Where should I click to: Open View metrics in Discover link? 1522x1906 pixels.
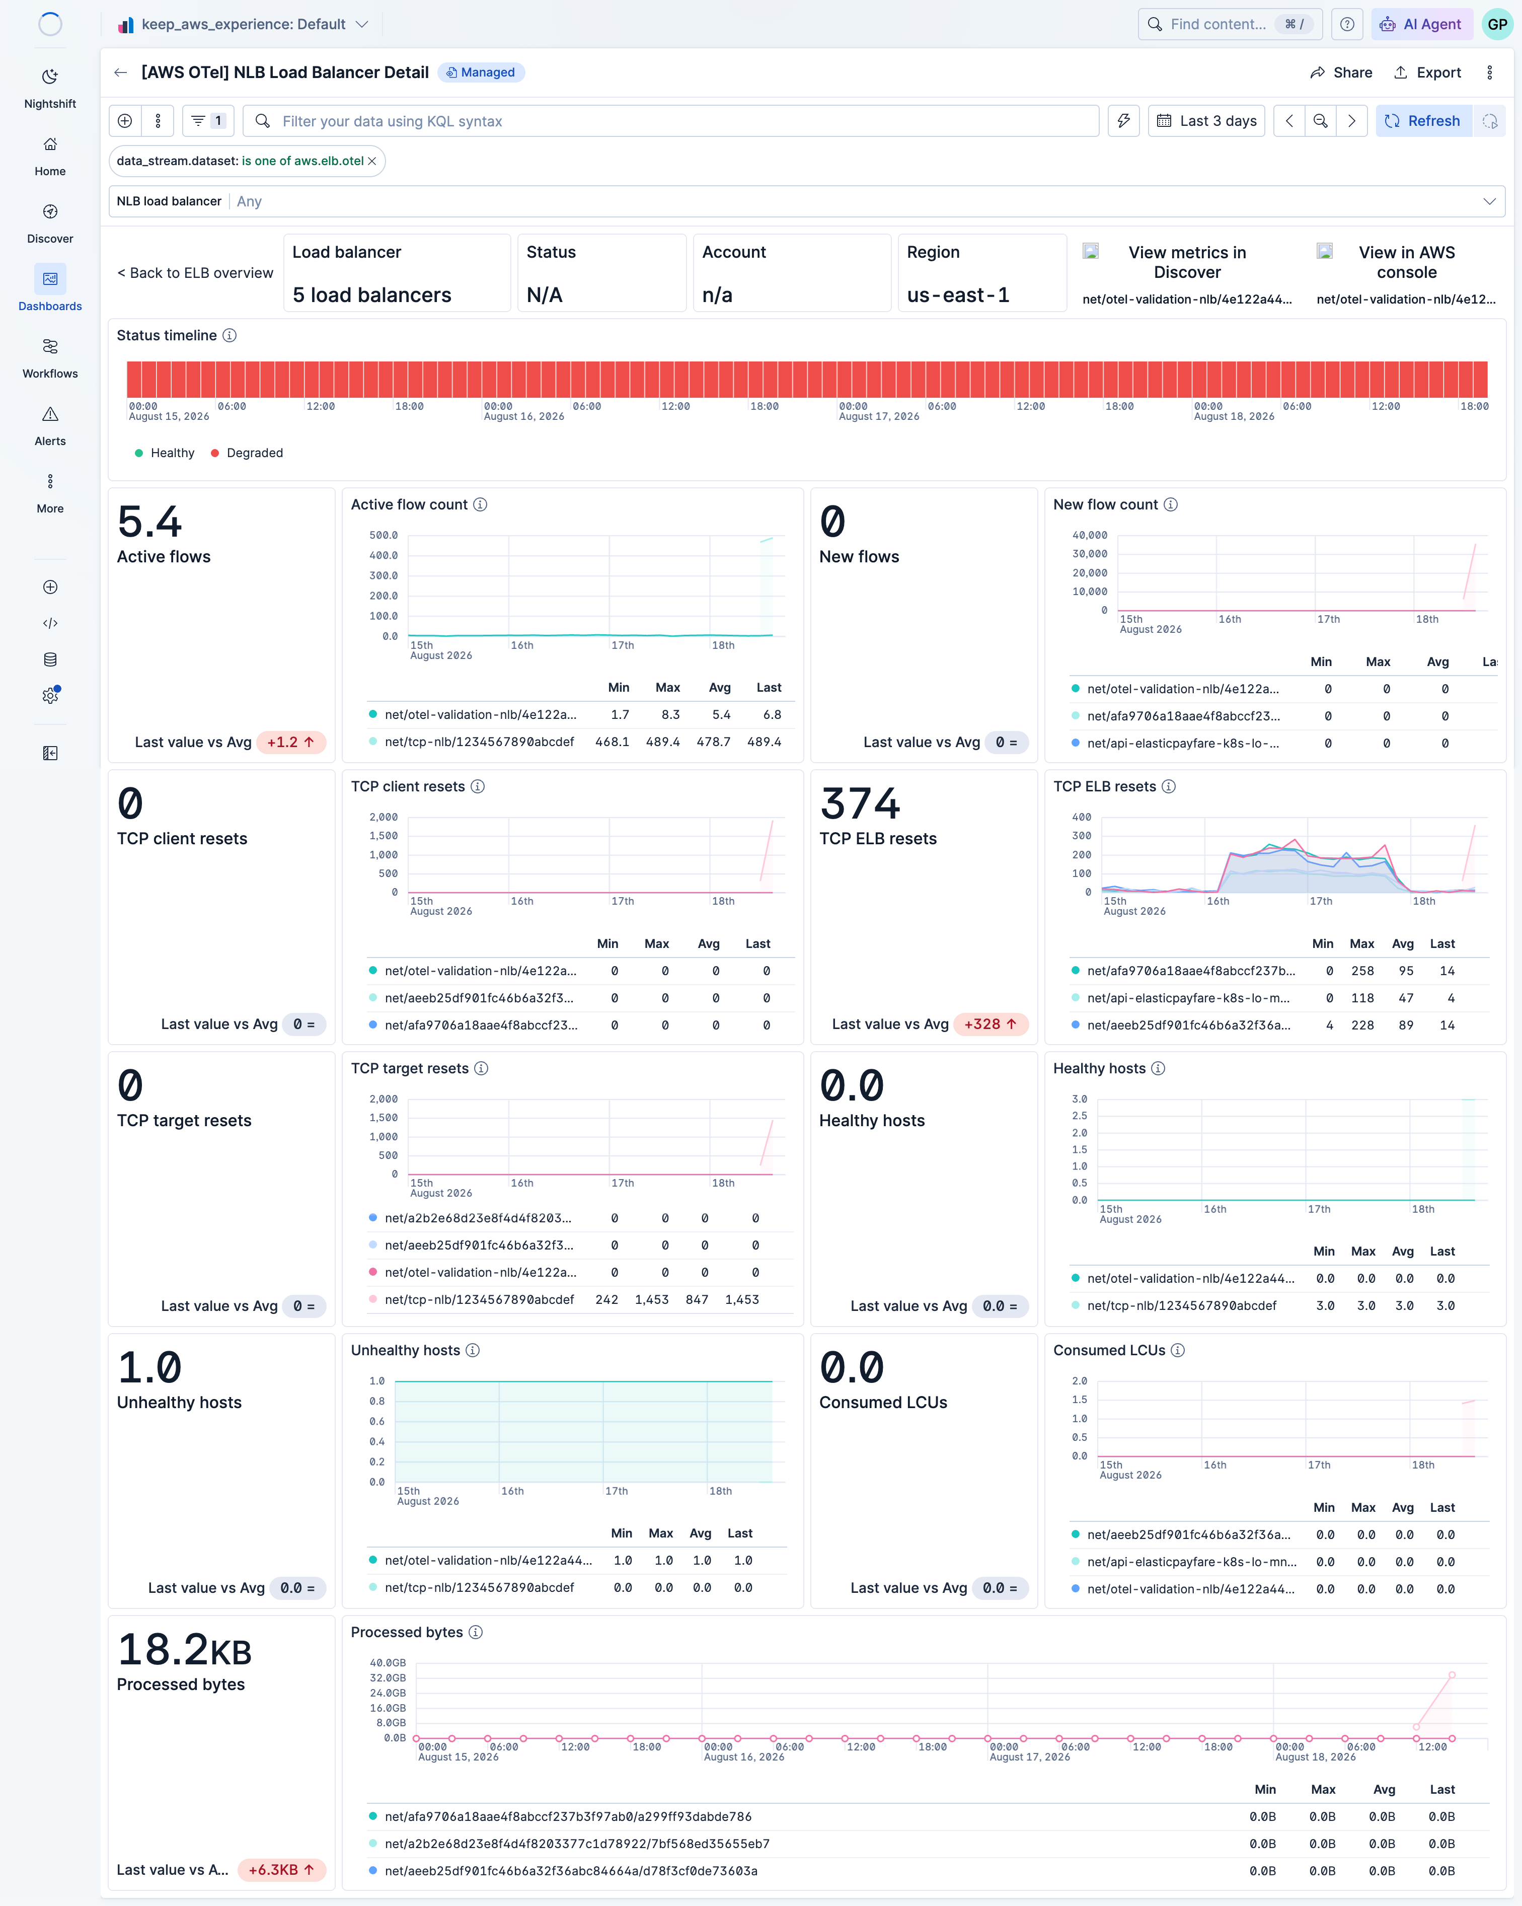coord(1186,263)
